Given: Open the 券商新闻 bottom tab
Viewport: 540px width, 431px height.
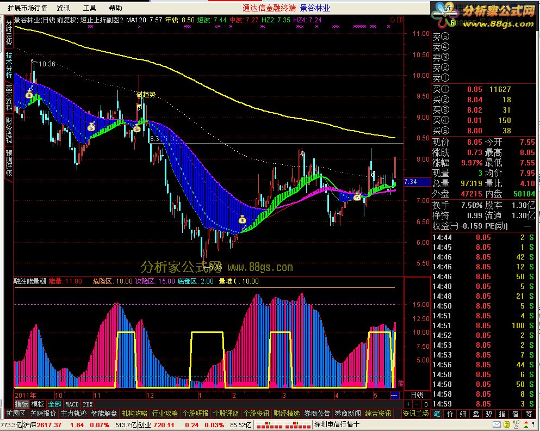Looking at the screenshot, I should click(x=347, y=413).
